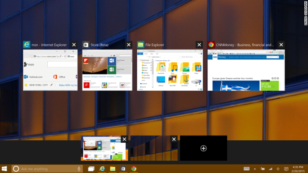This screenshot has width=308, height=173.
Task: Switch to the empty second desktop thumbnail
Action: coord(154,148)
